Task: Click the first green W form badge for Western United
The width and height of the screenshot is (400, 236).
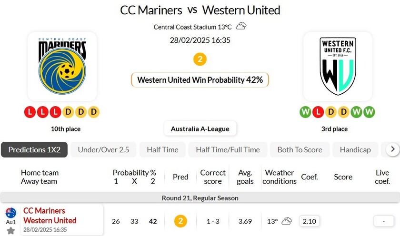Action: tap(305, 112)
